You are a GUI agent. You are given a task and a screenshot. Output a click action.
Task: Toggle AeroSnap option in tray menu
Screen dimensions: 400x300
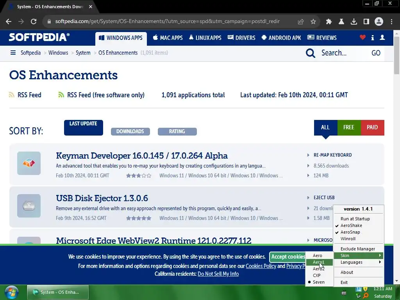359,232
